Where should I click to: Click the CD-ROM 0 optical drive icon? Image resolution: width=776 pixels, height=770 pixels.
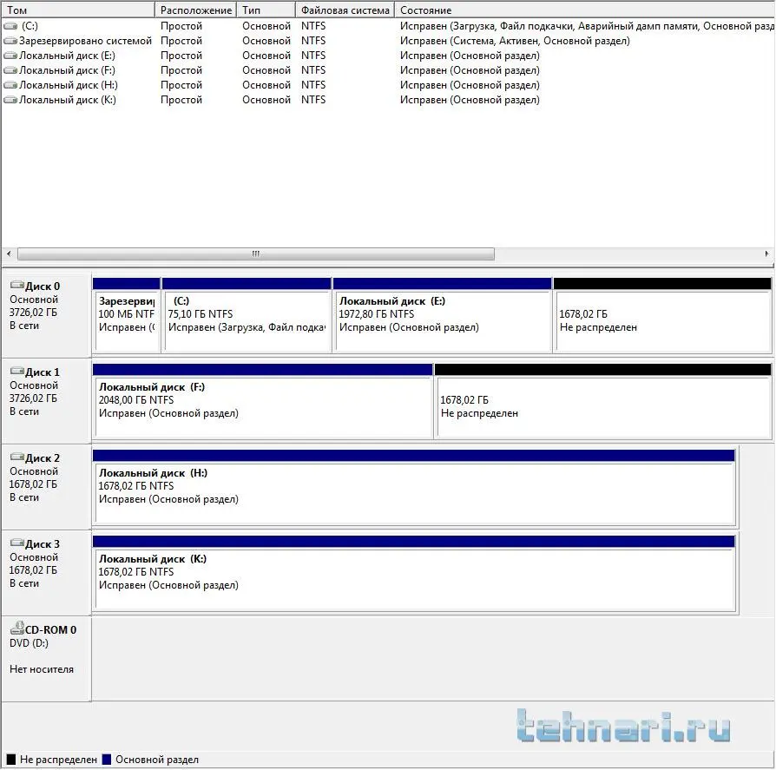(16, 628)
